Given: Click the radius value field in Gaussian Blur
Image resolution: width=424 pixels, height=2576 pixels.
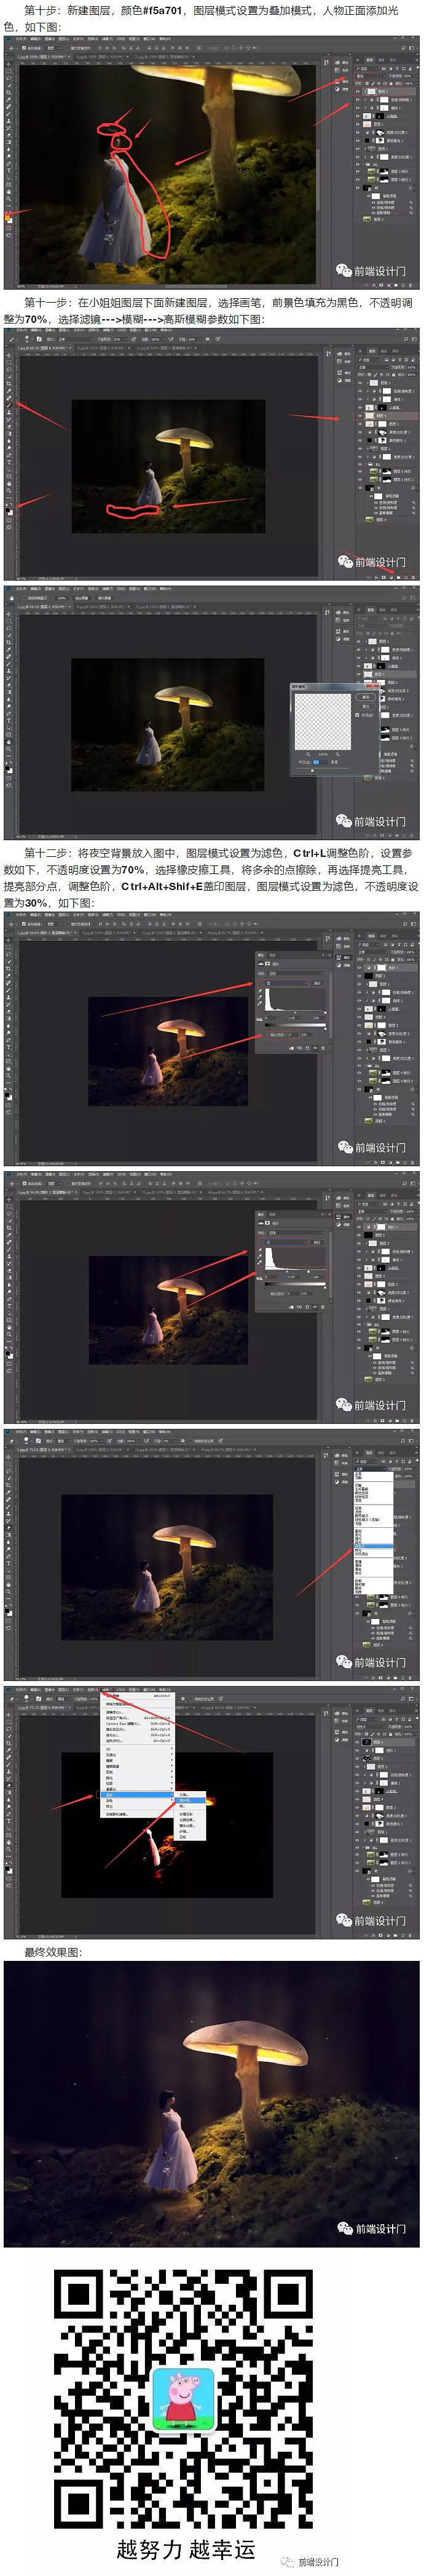Looking at the screenshot, I should tap(319, 763).
